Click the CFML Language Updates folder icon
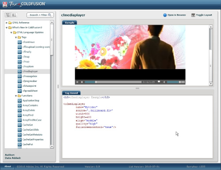The width and height of the screenshot is (221, 170). click(15, 32)
